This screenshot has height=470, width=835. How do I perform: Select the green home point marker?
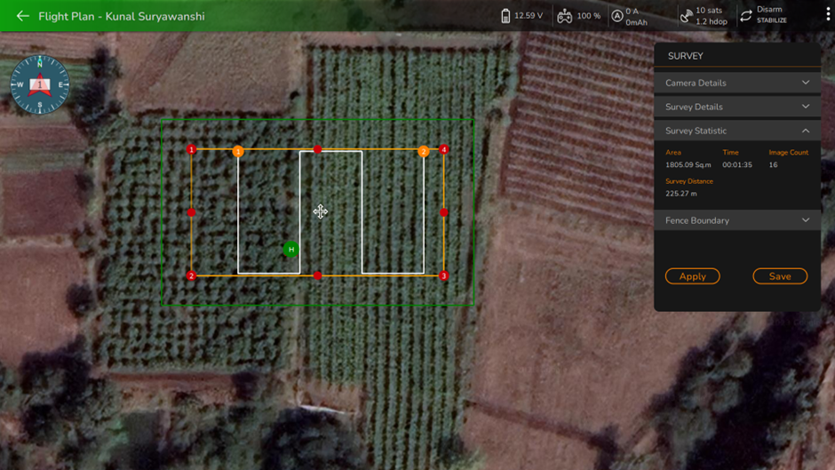pos(290,250)
